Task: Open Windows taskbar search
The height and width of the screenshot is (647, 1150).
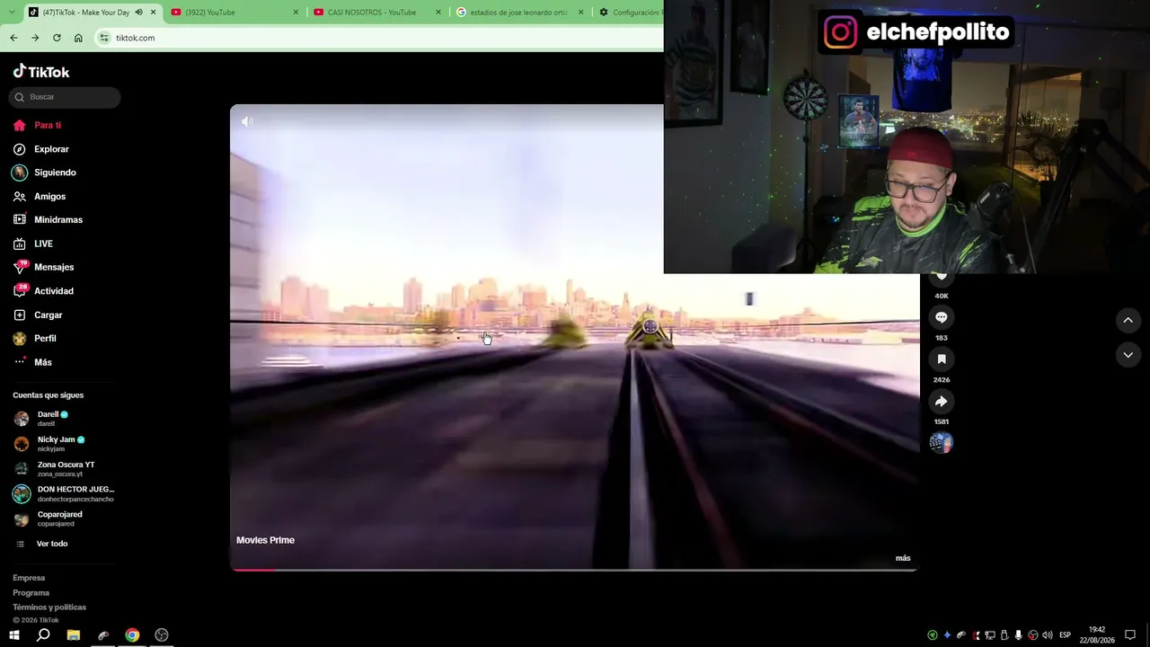Action: tap(43, 635)
